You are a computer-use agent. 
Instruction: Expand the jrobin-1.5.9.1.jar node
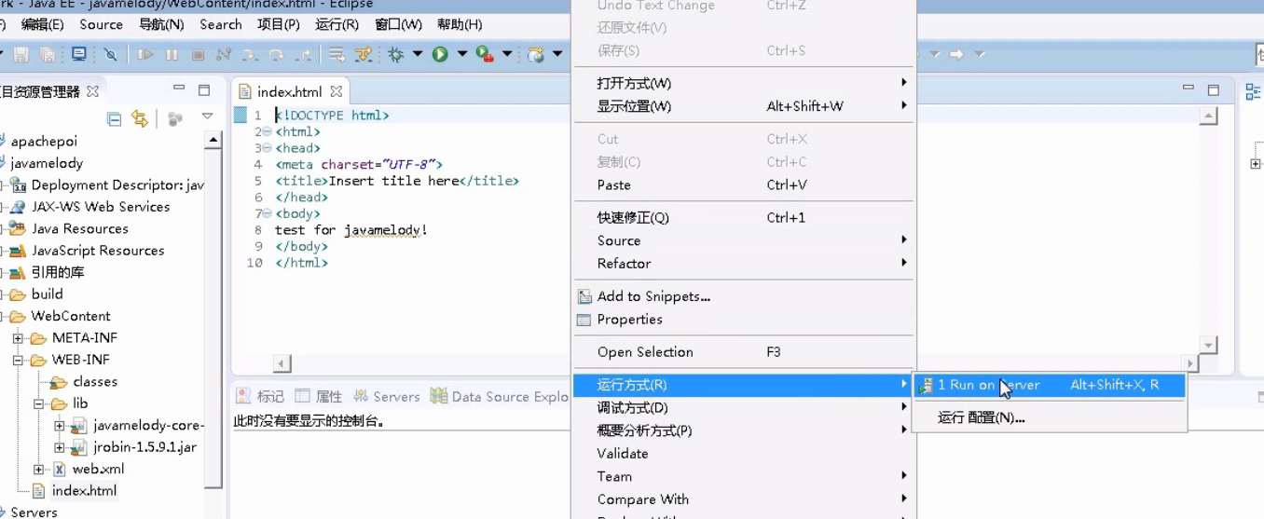pos(60,447)
